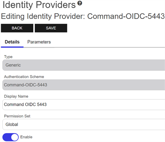Click Command-OIDC-5443 in the page subtitle
Image resolution: width=165 pixels, height=142 pixels.
coord(126,16)
